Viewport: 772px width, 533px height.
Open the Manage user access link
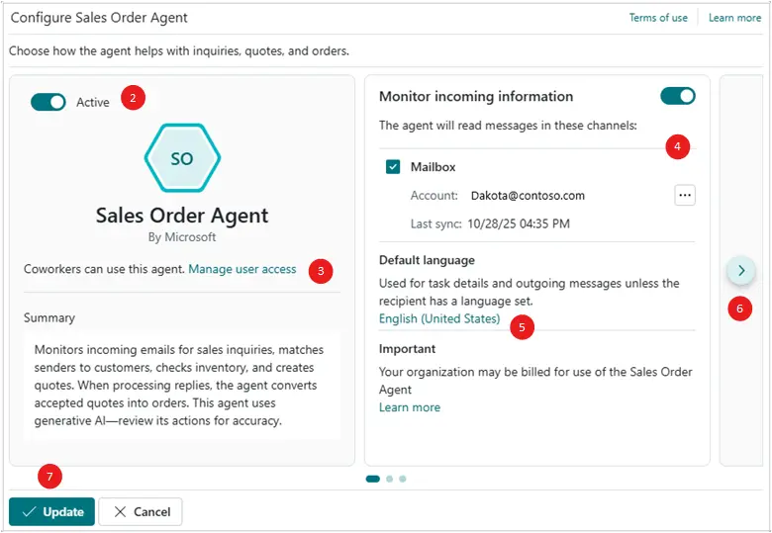coord(242,269)
